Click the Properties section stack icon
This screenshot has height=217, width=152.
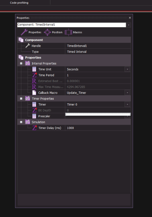coord(21,58)
